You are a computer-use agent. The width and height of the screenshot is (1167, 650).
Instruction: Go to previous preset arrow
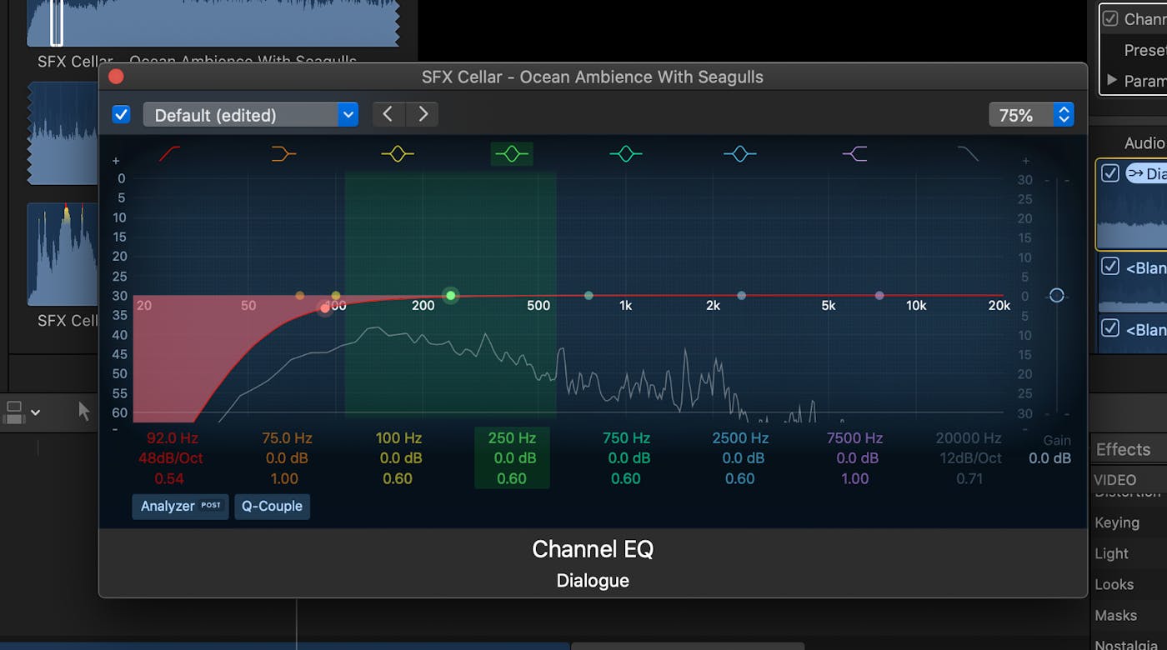tap(388, 114)
